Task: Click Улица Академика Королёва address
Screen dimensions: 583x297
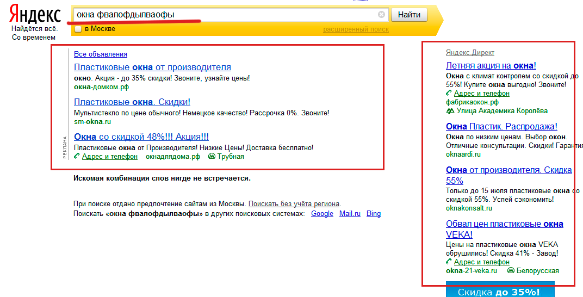Action: (502, 111)
